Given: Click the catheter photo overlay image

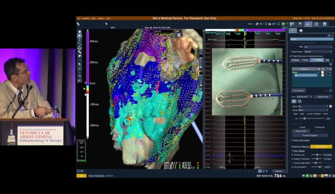Looking at the screenshot, I should click(247, 82).
